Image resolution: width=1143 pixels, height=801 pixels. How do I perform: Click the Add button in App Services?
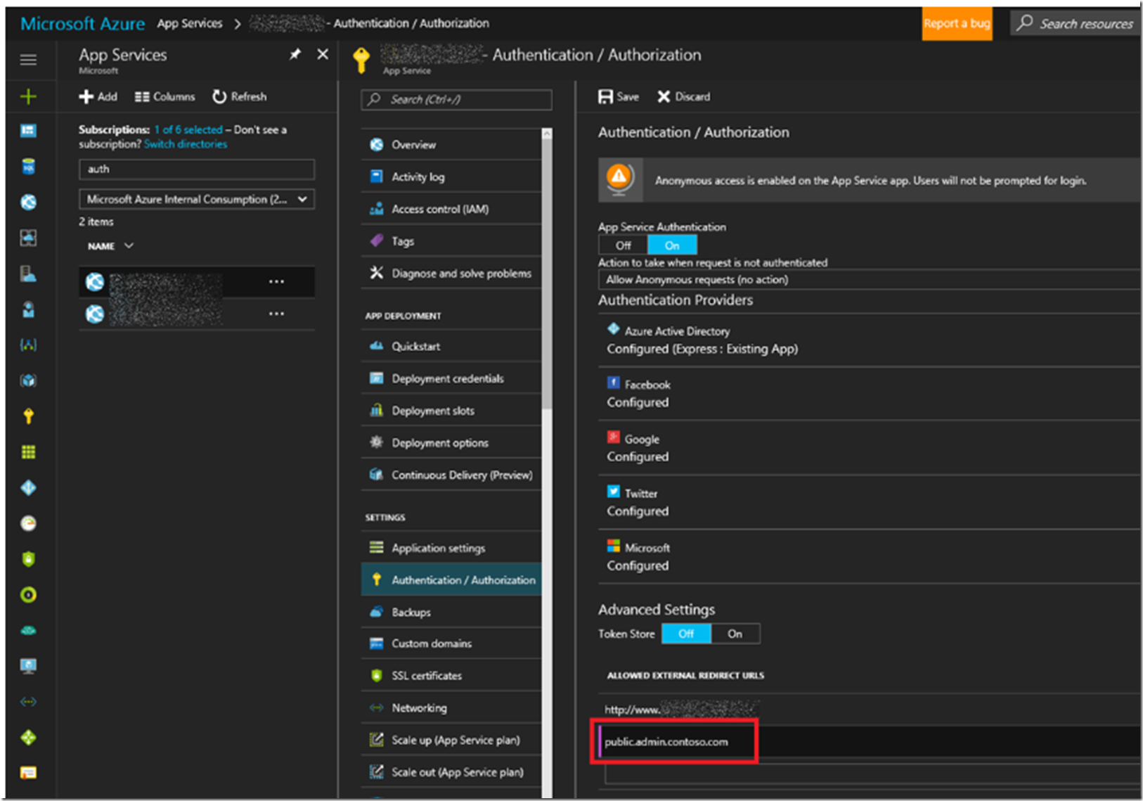98,96
